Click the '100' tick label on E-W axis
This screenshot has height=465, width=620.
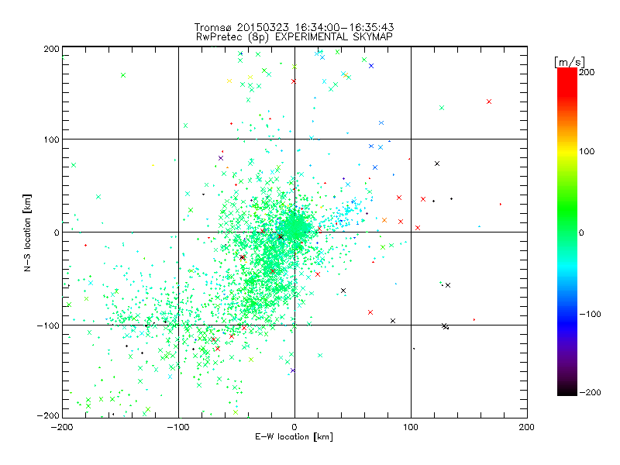pos(411,427)
